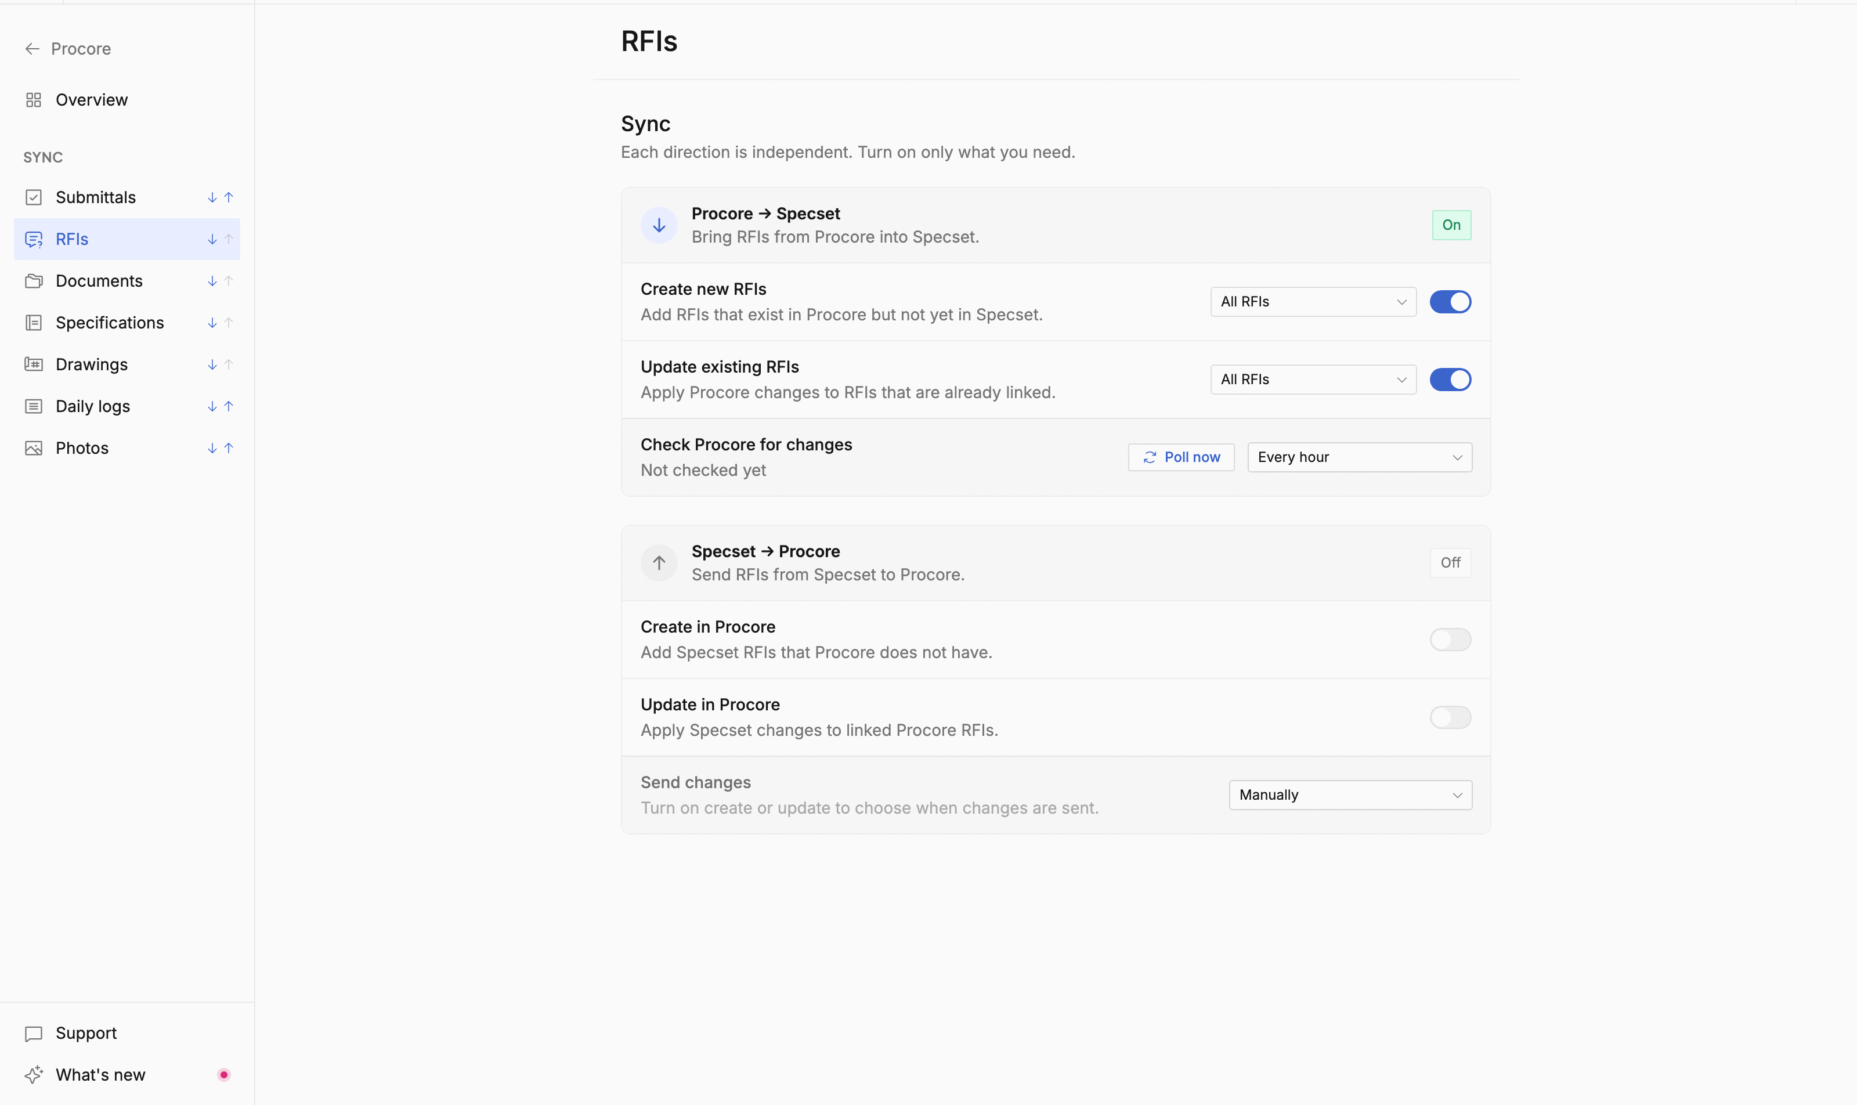Open the All RFIs dropdown for Update existing RFIs
The height and width of the screenshot is (1105, 1857).
(x=1313, y=380)
